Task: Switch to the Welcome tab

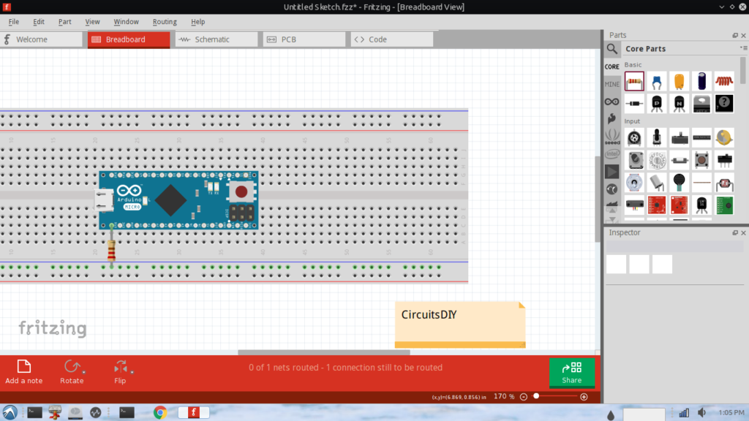Action: 42,39
